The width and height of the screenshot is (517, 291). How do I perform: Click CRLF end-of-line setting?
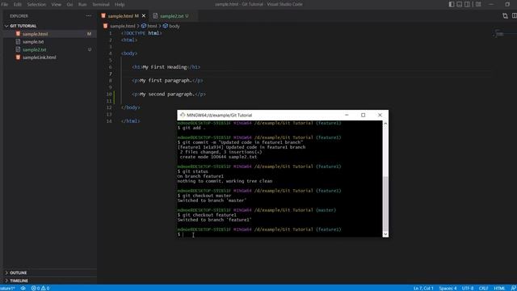coord(484,288)
